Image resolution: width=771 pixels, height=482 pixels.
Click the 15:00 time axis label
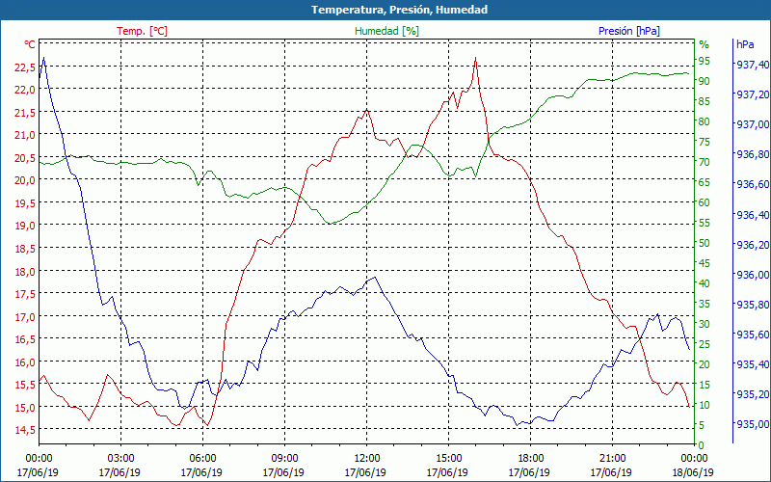pos(448,459)
